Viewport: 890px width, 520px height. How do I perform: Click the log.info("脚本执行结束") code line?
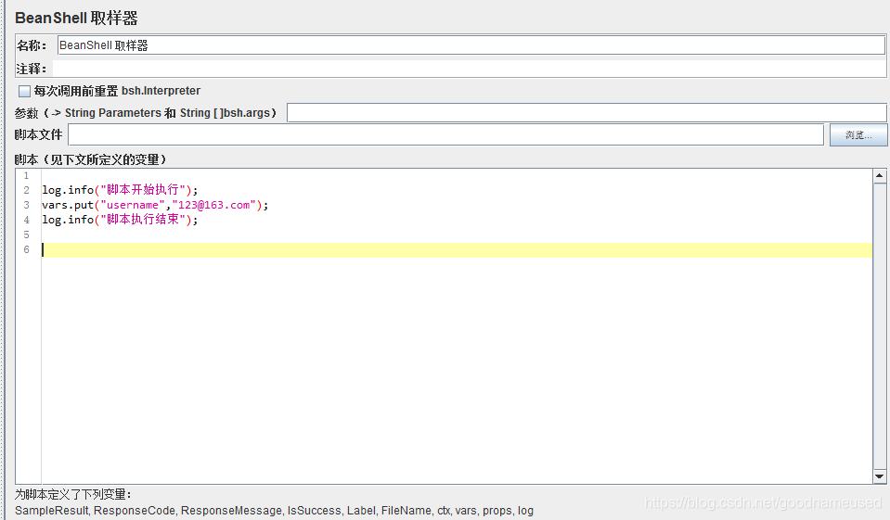click(120, 220)
